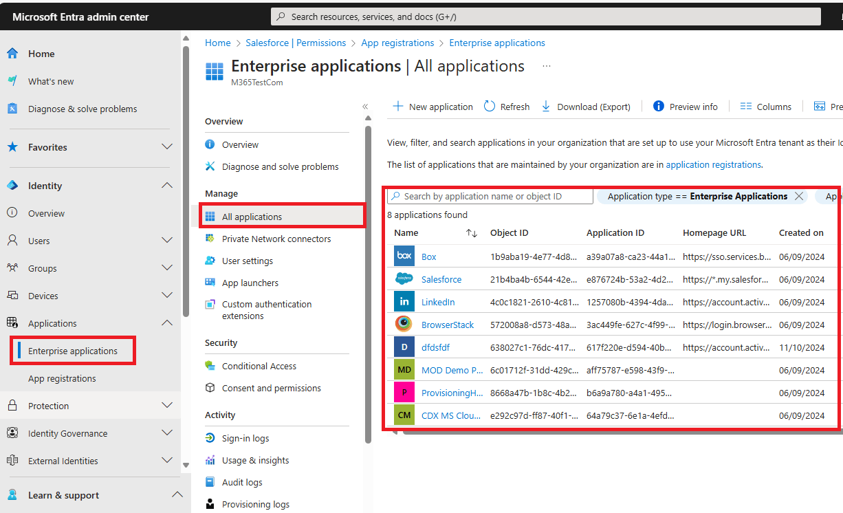This screenshot has width=843, height=513.
Task: Open the Salesforce app logo icon
Action: [x=404, y=279]
